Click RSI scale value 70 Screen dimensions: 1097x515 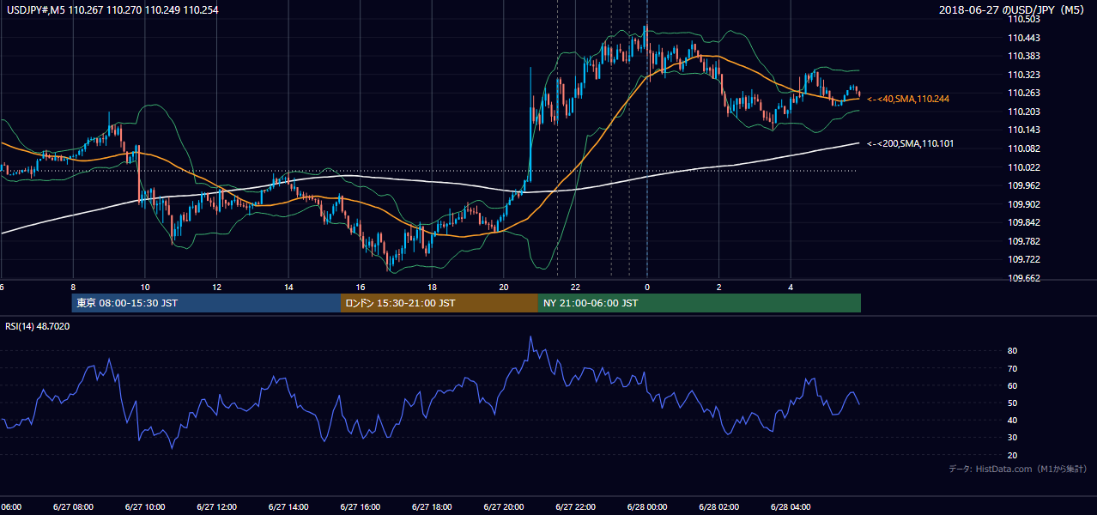tap(1013, 368)
